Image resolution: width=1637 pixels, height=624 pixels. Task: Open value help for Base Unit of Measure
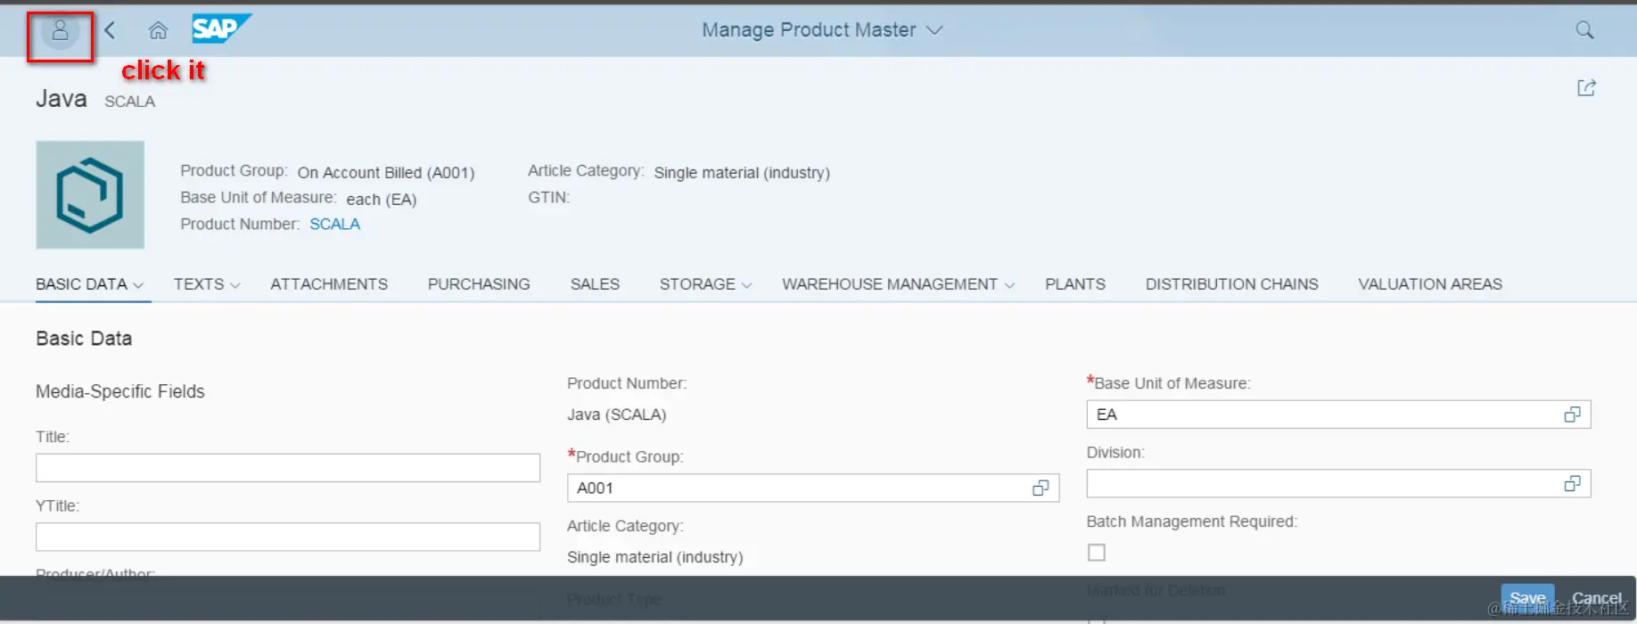coord(1572,415)
